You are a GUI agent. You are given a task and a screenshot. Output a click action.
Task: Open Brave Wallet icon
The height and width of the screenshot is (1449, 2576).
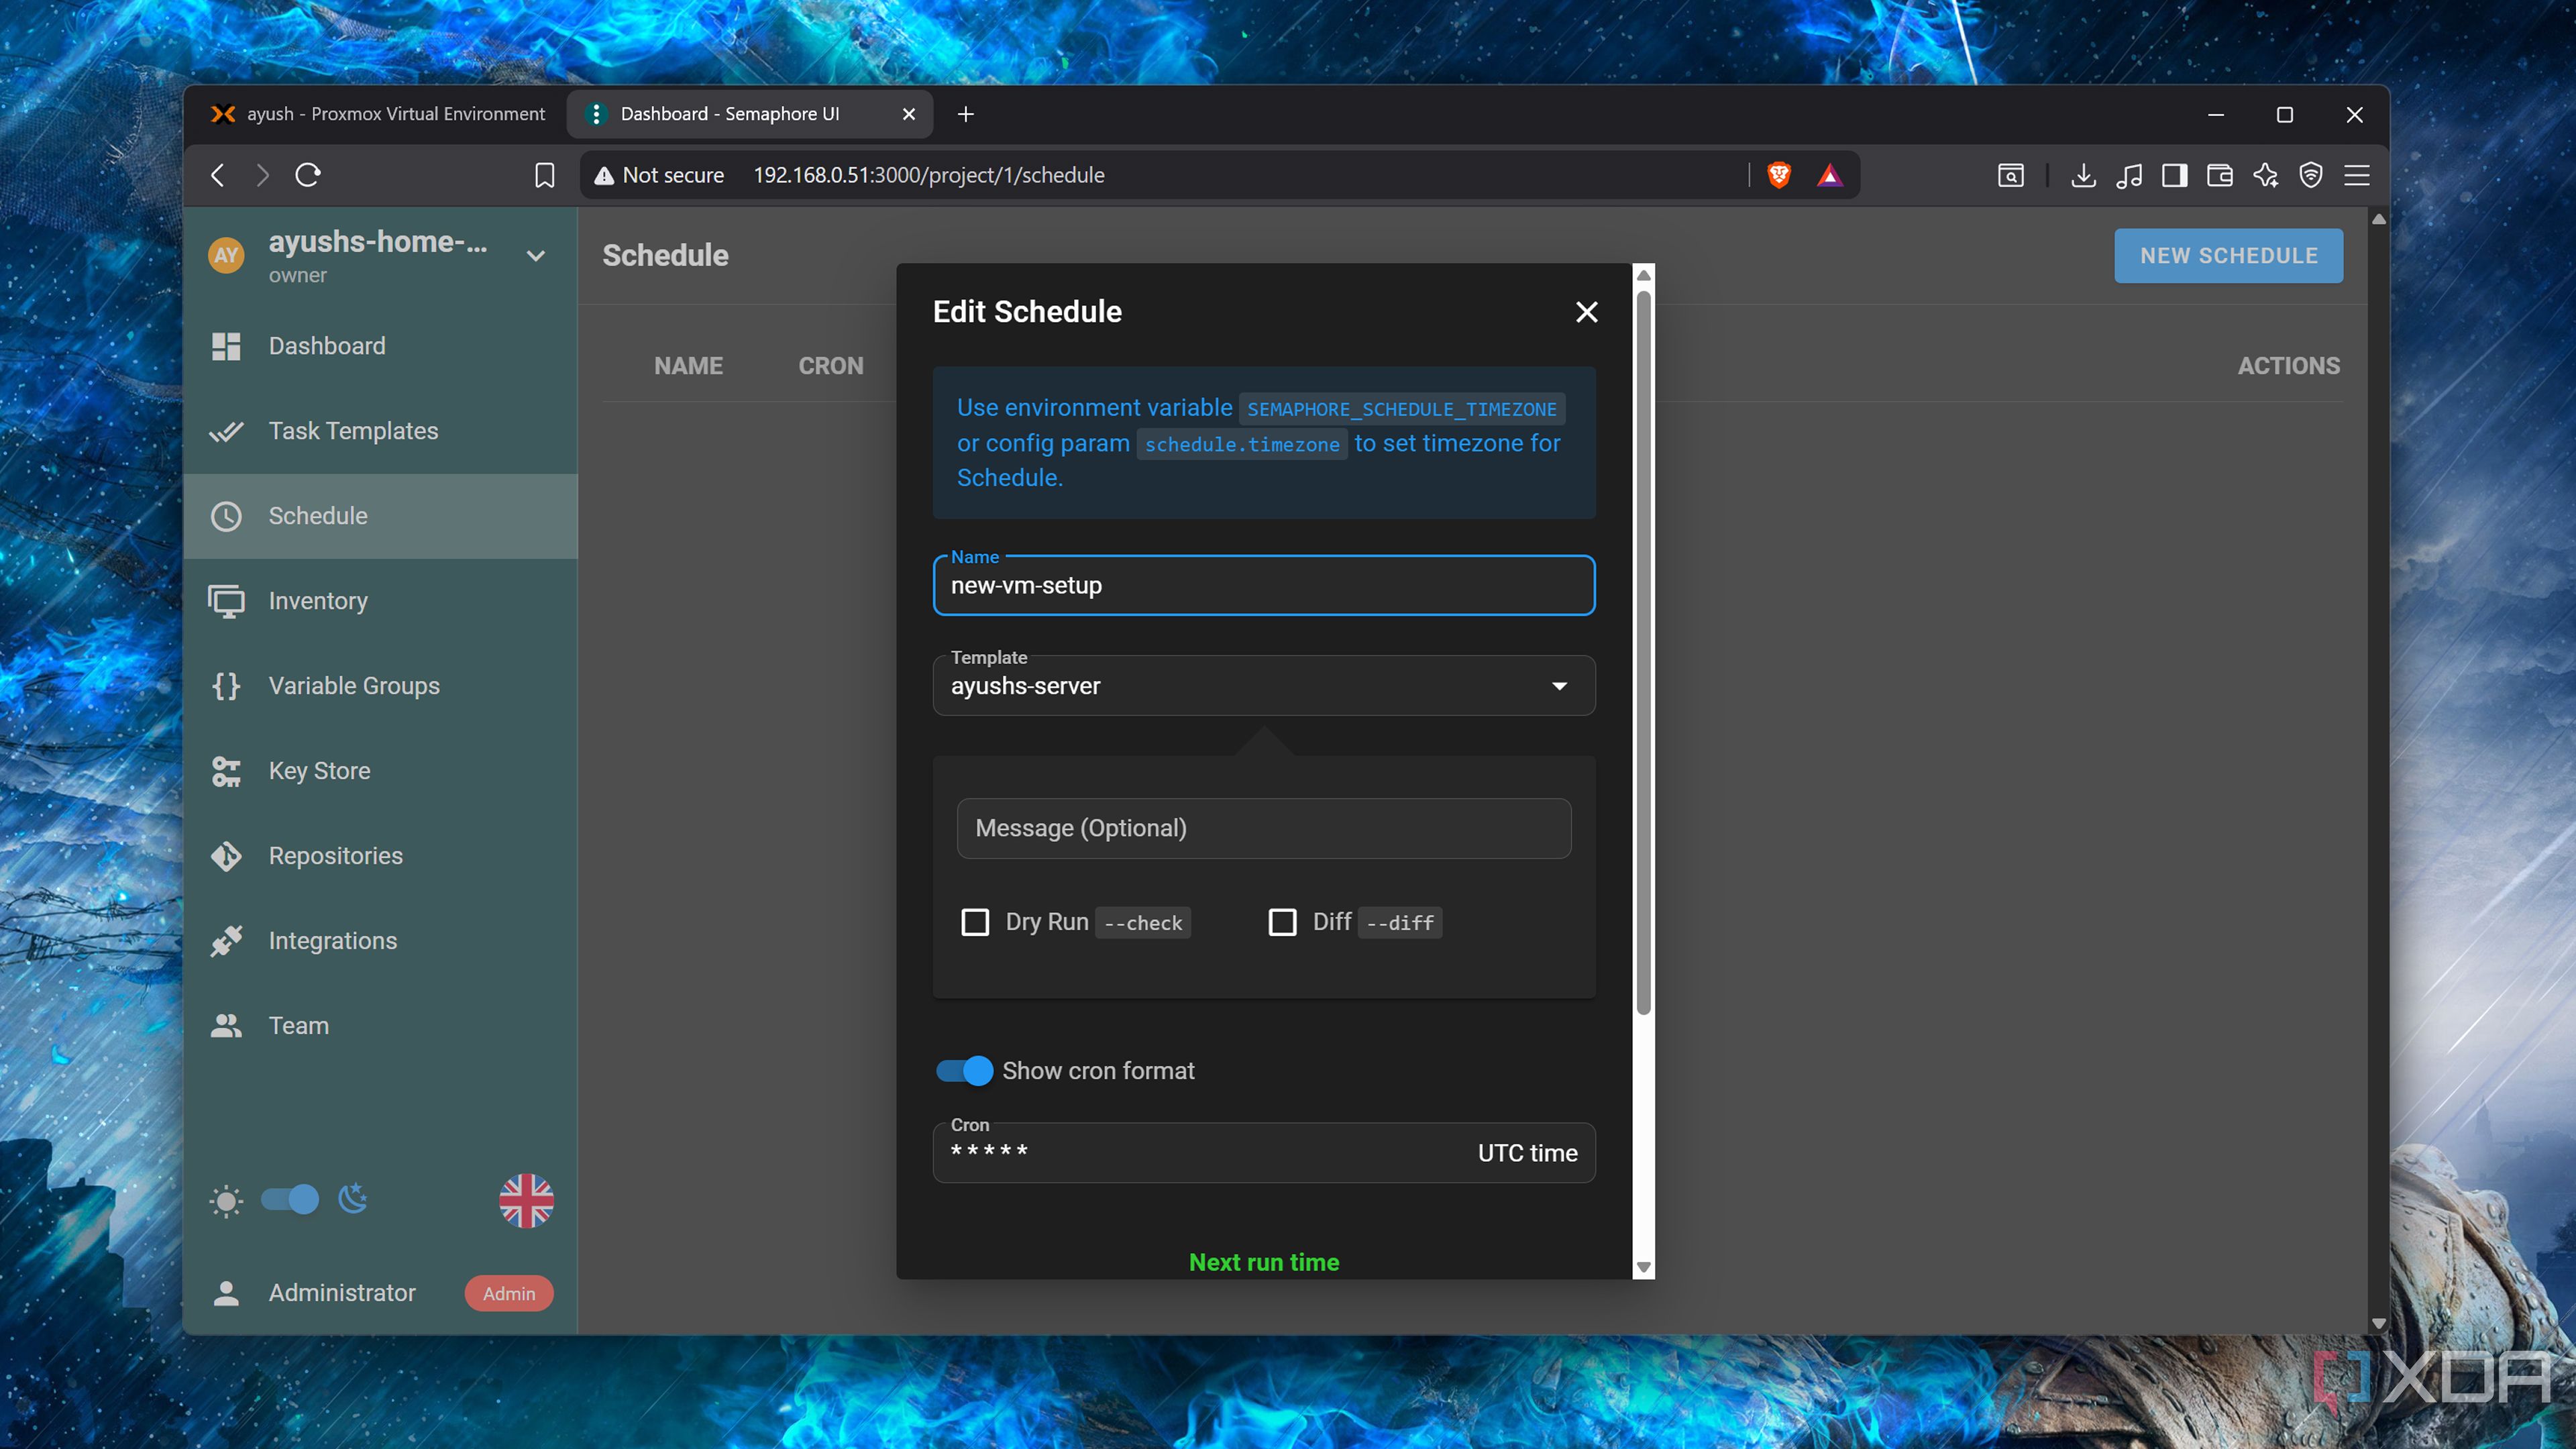tap(2219, 175)
